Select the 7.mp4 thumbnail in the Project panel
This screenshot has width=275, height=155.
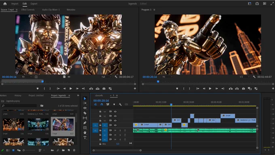[63, 125]
